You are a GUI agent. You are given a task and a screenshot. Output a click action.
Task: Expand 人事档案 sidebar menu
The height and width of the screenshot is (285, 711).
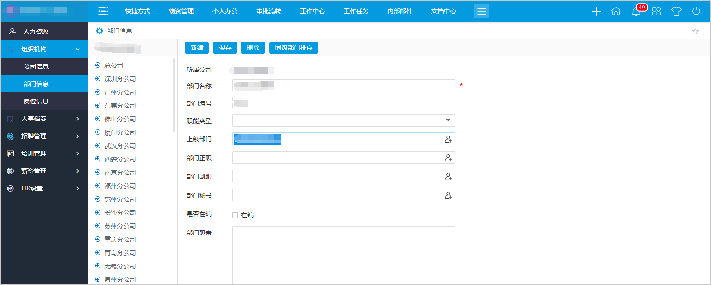point(44,119)
